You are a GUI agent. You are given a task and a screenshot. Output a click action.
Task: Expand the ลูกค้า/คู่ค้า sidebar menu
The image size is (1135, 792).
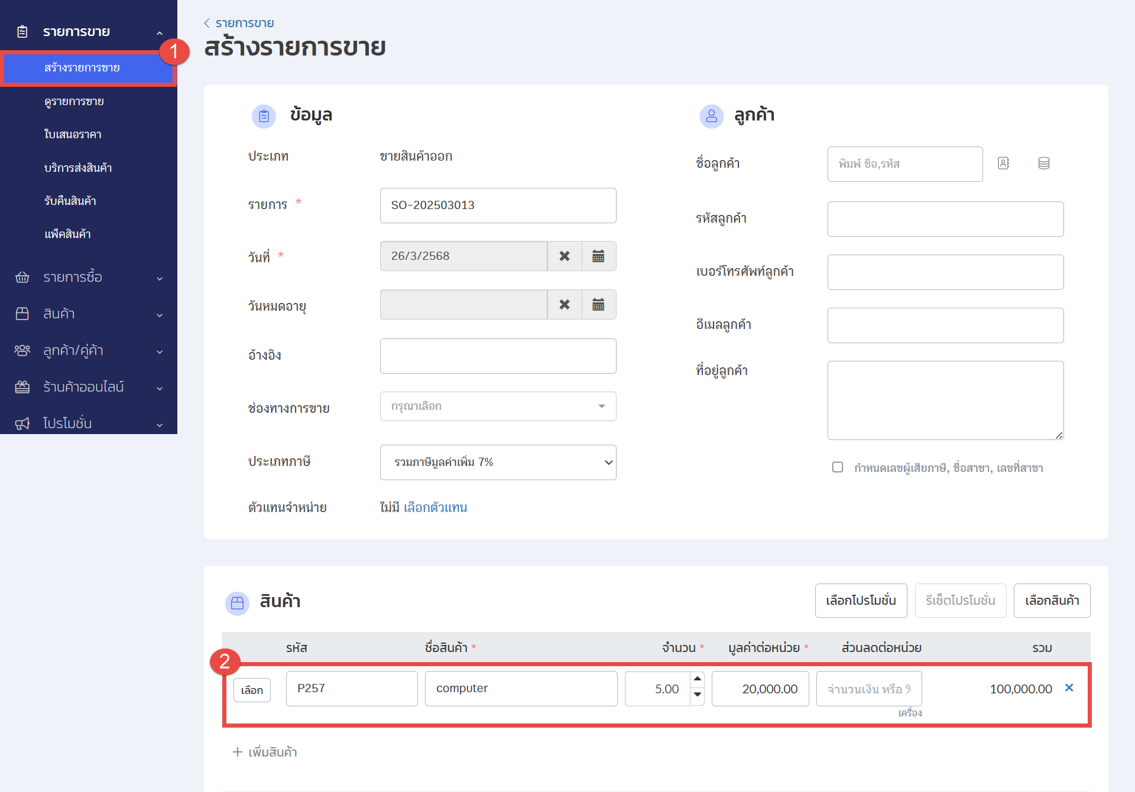pyautogui.click(x=160, y=351)
